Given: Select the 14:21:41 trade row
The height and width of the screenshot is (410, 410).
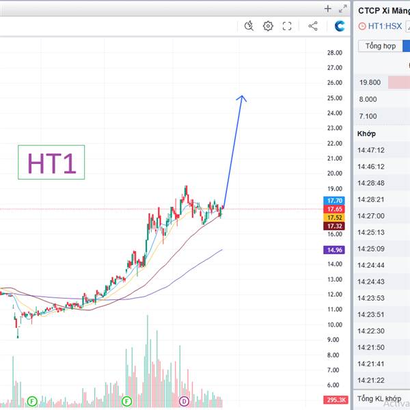Looking at the screenshot, I should point(382,364).
